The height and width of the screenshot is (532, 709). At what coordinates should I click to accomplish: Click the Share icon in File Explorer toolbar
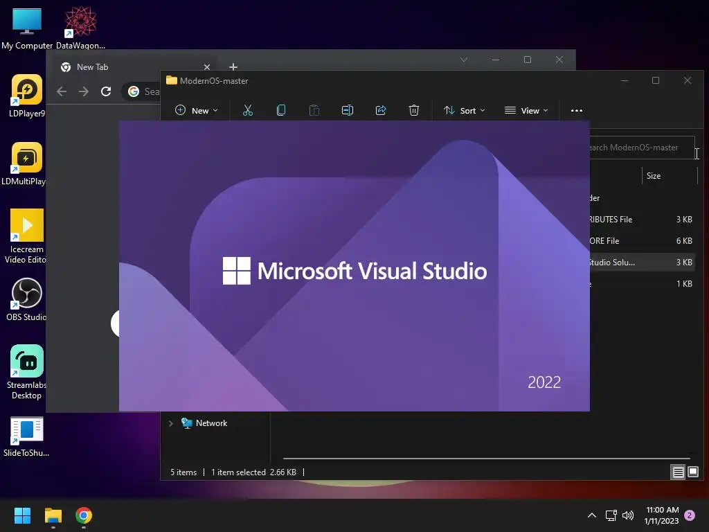point(381,110)
